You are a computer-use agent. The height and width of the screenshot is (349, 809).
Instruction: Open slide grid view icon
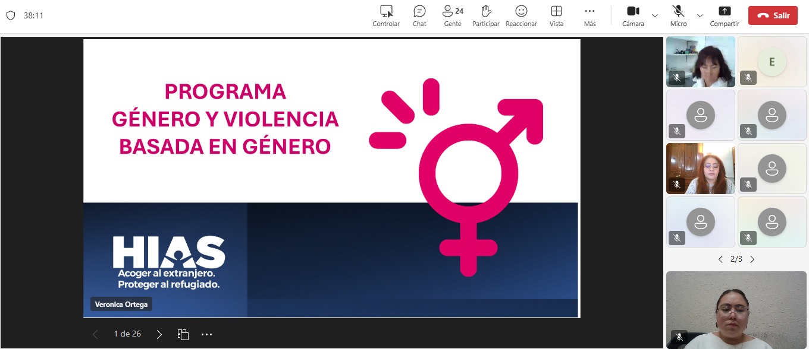tap(183, 334)
